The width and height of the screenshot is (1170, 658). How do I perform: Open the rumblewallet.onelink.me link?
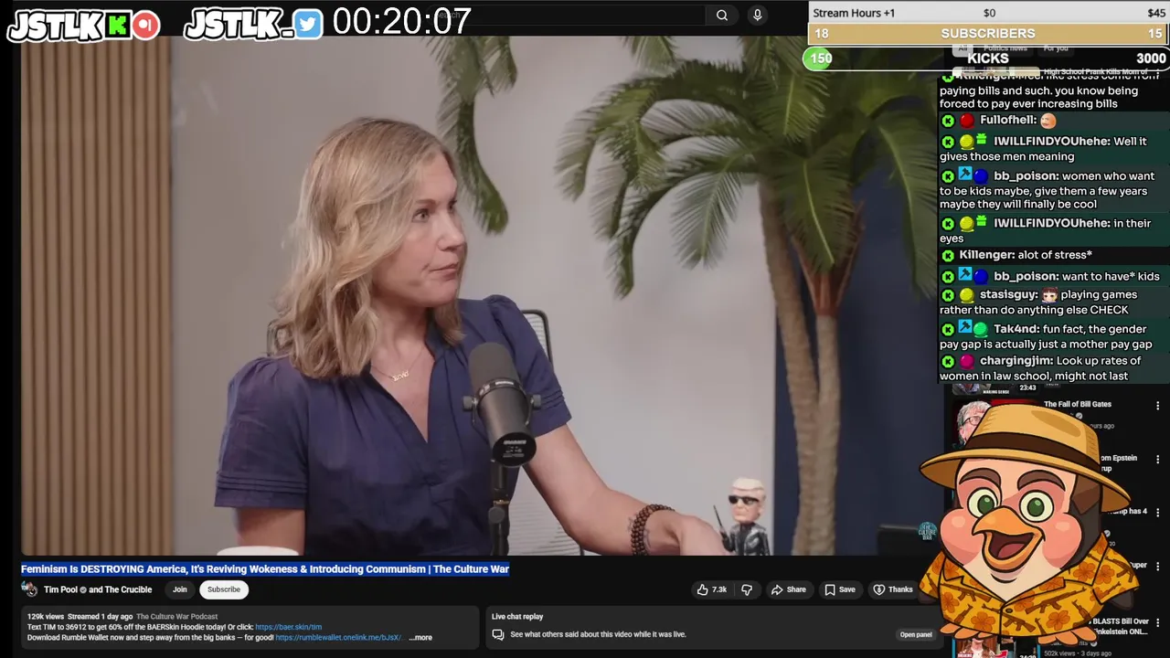click(x=339, y=638)
